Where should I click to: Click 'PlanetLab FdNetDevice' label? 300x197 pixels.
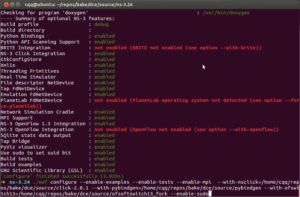coord(31,100)
